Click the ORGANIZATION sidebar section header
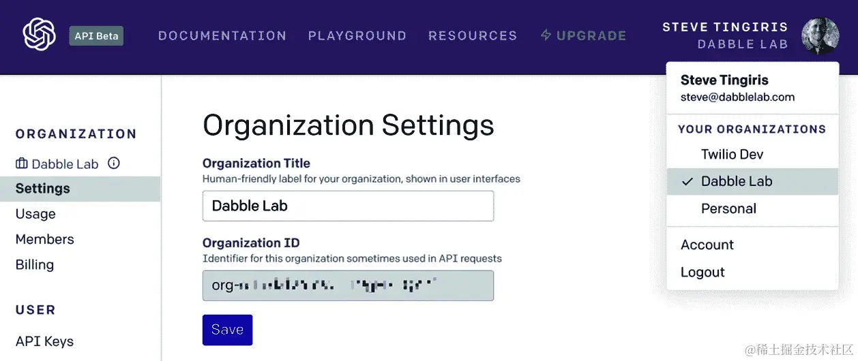858x361 pixels. [x=76, y=134]
